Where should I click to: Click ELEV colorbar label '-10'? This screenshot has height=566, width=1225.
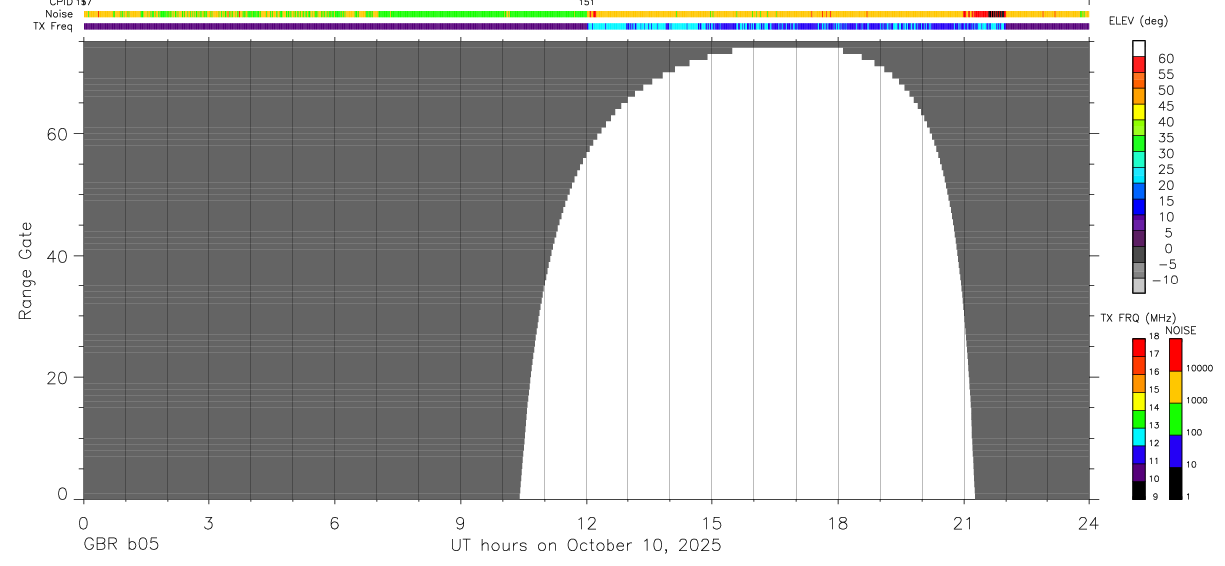1165,280
